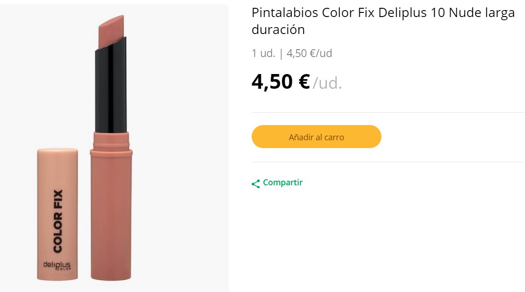Click the pink collar ring of the lipstick
The width and height of the screenshot is (525, 292).
coord(111,152)
